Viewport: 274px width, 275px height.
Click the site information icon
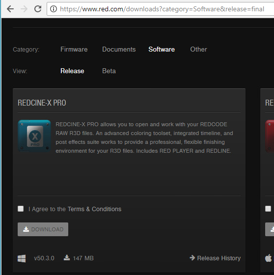tap(54, 9)
